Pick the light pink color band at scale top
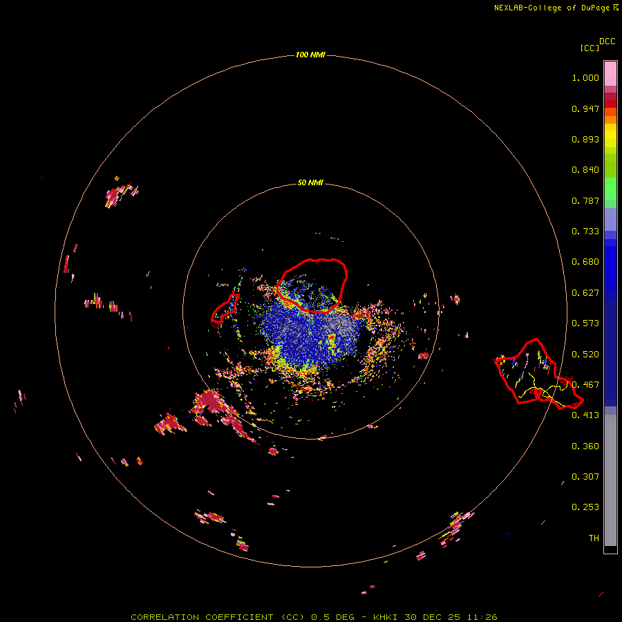Image resolution: width=622 pixels, height=622 pixels. click(610, 74)
